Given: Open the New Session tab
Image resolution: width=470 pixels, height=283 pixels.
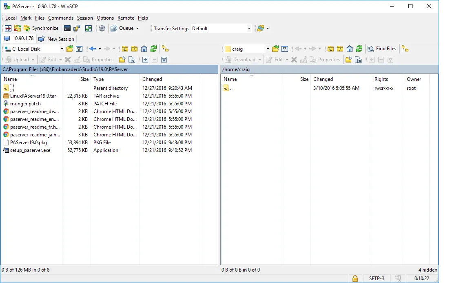Looking at the screenshot, I should [x=57, y=39].
